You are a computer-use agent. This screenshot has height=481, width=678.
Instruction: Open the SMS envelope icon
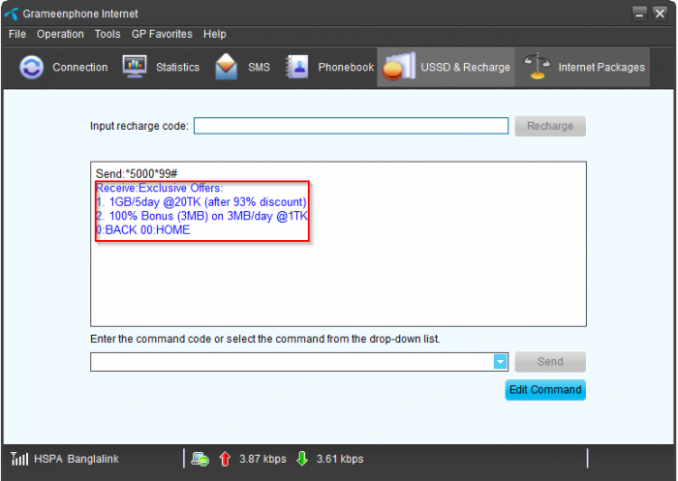click(x=226, y=67)
